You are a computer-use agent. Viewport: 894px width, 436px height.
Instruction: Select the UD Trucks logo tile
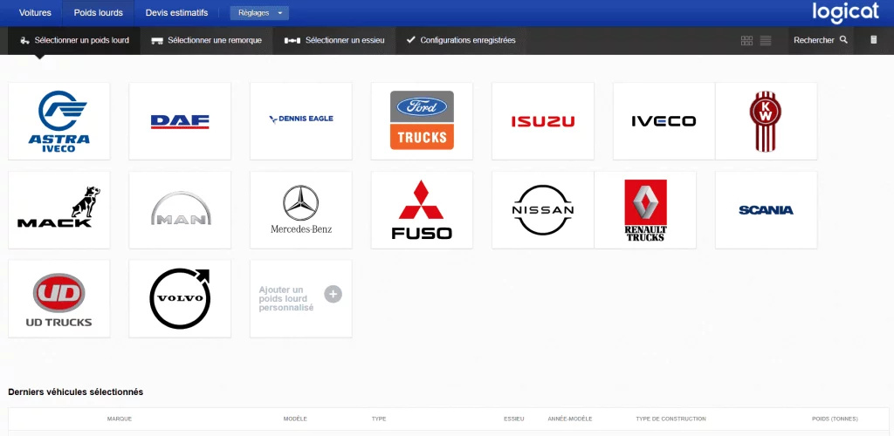coord(59,299)
